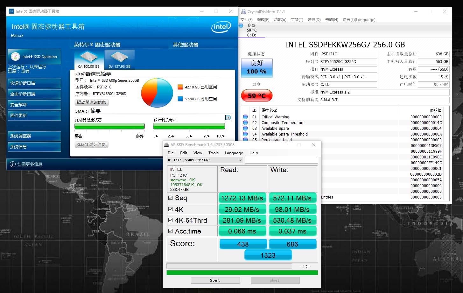This screenshot has width=463, height=293.
Task: Uncheck the Acc.time test checkbox
Action: (171, 231)
